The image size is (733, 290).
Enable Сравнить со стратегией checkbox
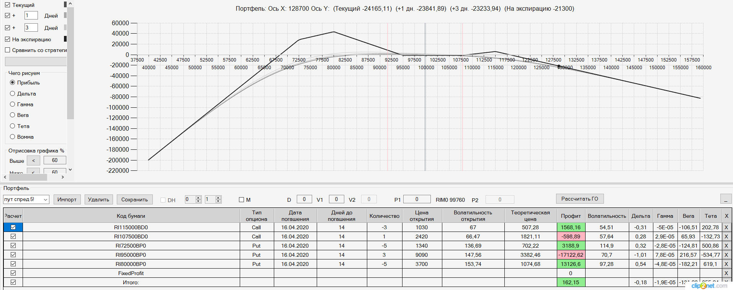point(7,50)
